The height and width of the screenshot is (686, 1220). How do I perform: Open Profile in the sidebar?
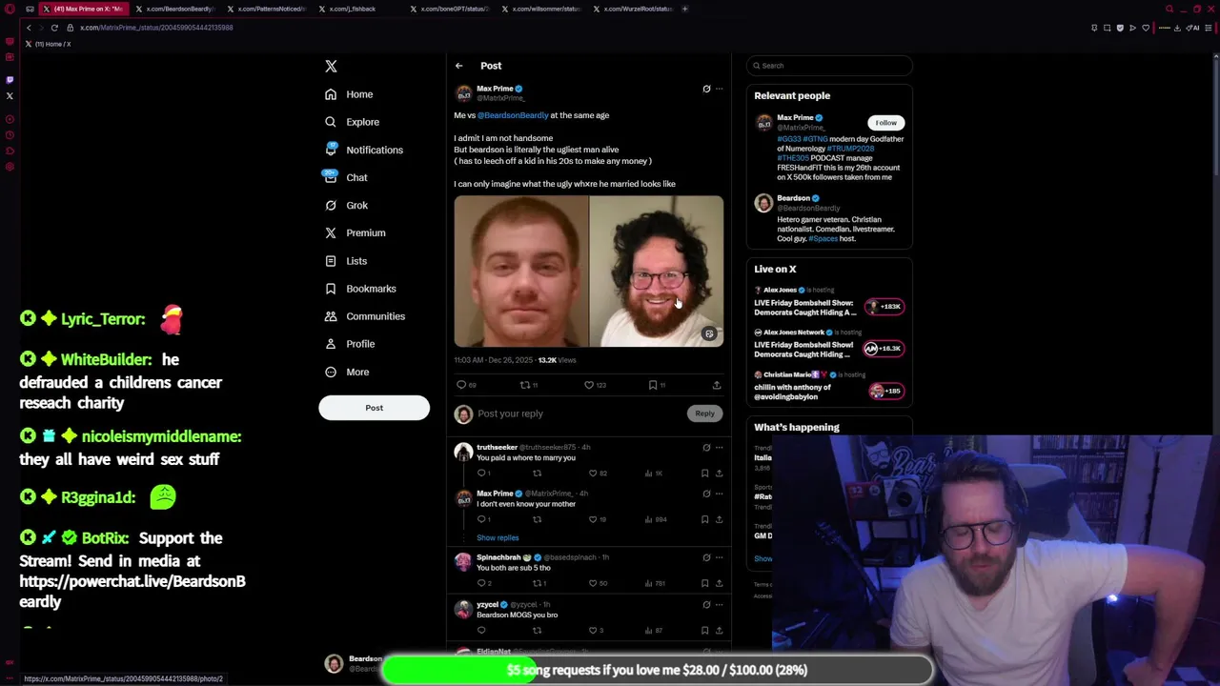[x=350, y=343]
